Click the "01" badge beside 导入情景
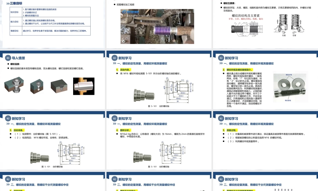The image size is (318, 191). point(8,58)
